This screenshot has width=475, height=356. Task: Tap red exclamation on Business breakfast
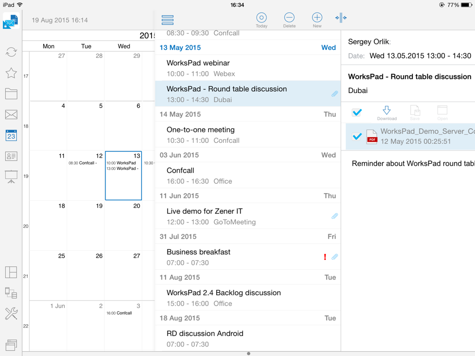(x=325, y=257)
